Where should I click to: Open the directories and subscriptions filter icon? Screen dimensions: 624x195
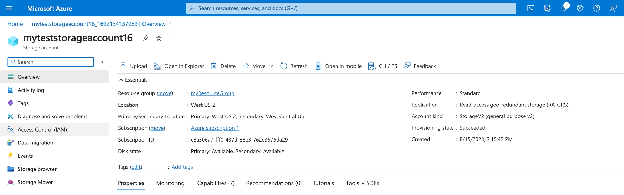[x=547, y=8]
